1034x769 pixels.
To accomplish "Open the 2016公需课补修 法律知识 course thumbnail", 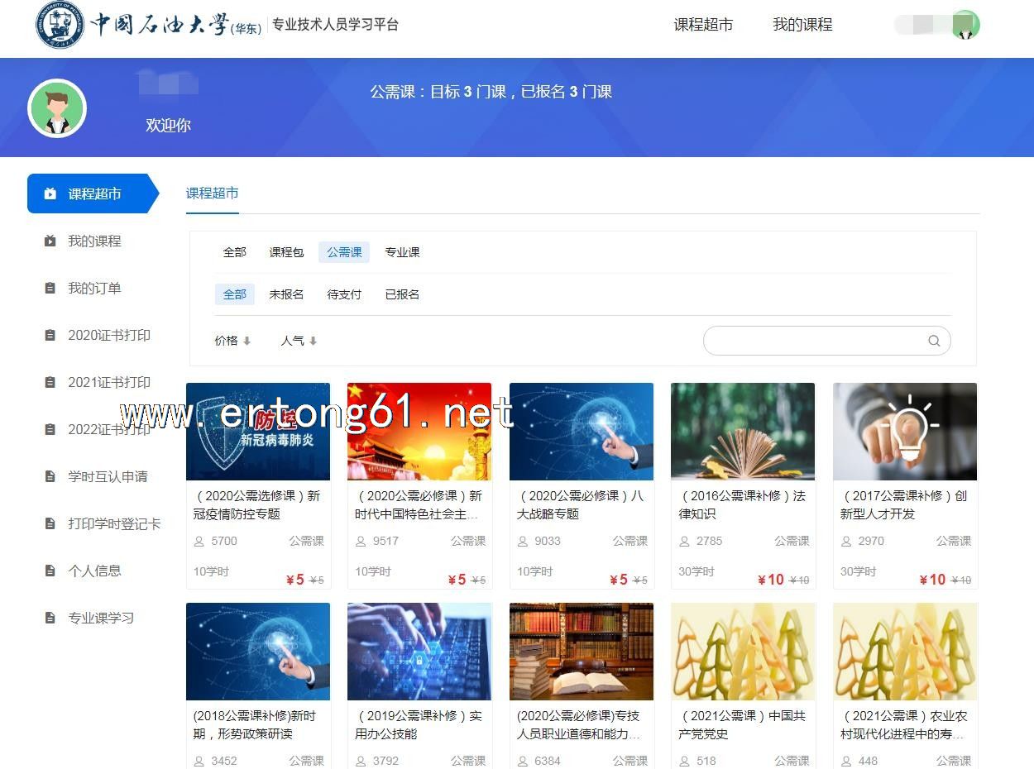I will coord(742,431).
